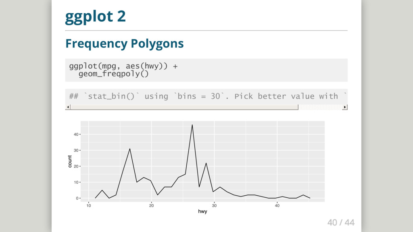Click the x-axis tick label 20
This screenshot has width=413, height=232.
point(152,206)
